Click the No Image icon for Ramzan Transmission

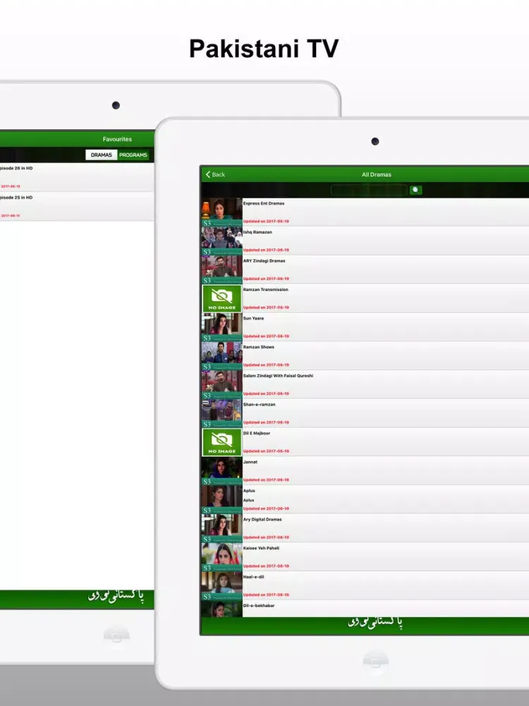tap(221, 298)
